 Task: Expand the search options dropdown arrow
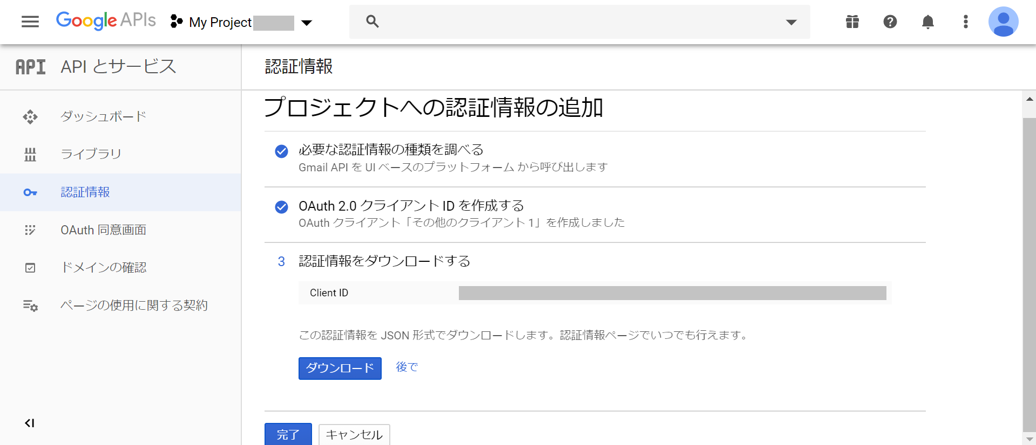pyautogui.click(x=791, y=22)
